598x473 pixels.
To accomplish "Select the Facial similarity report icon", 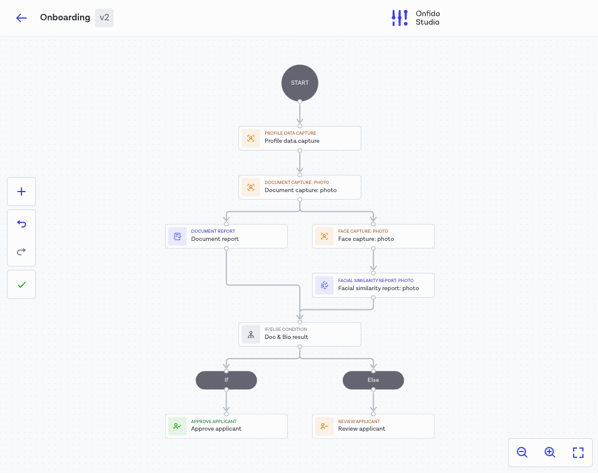I will coord(324,285).
